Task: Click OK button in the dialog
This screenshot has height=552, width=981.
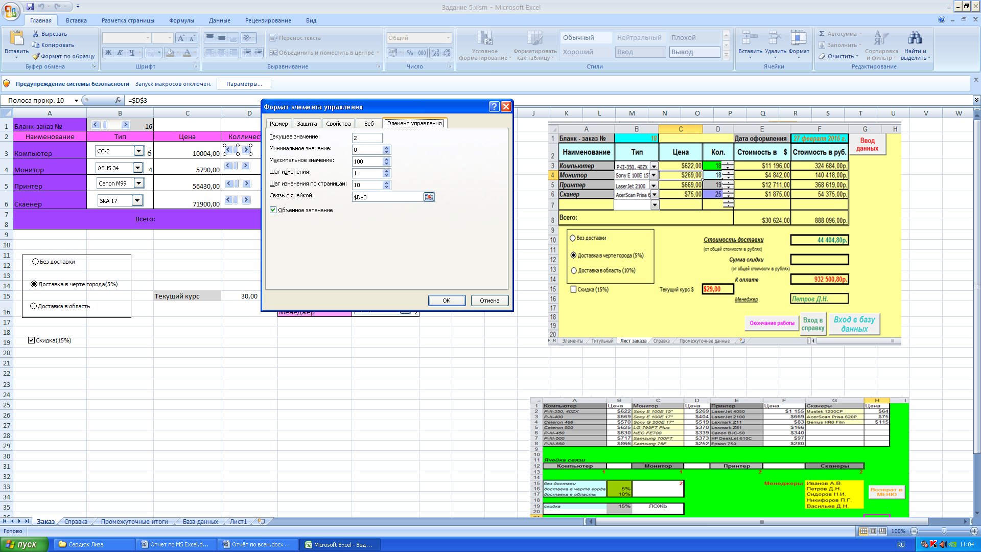Action: (x=446, y=301)
